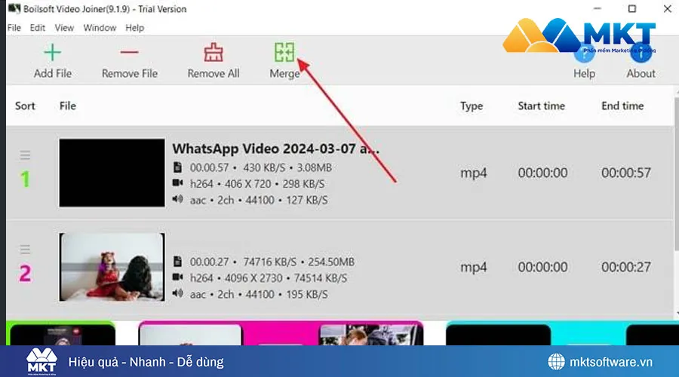The image size is (679, 377).
Task: Grab the reorder handle of row 2
Action: click(25, 250)
